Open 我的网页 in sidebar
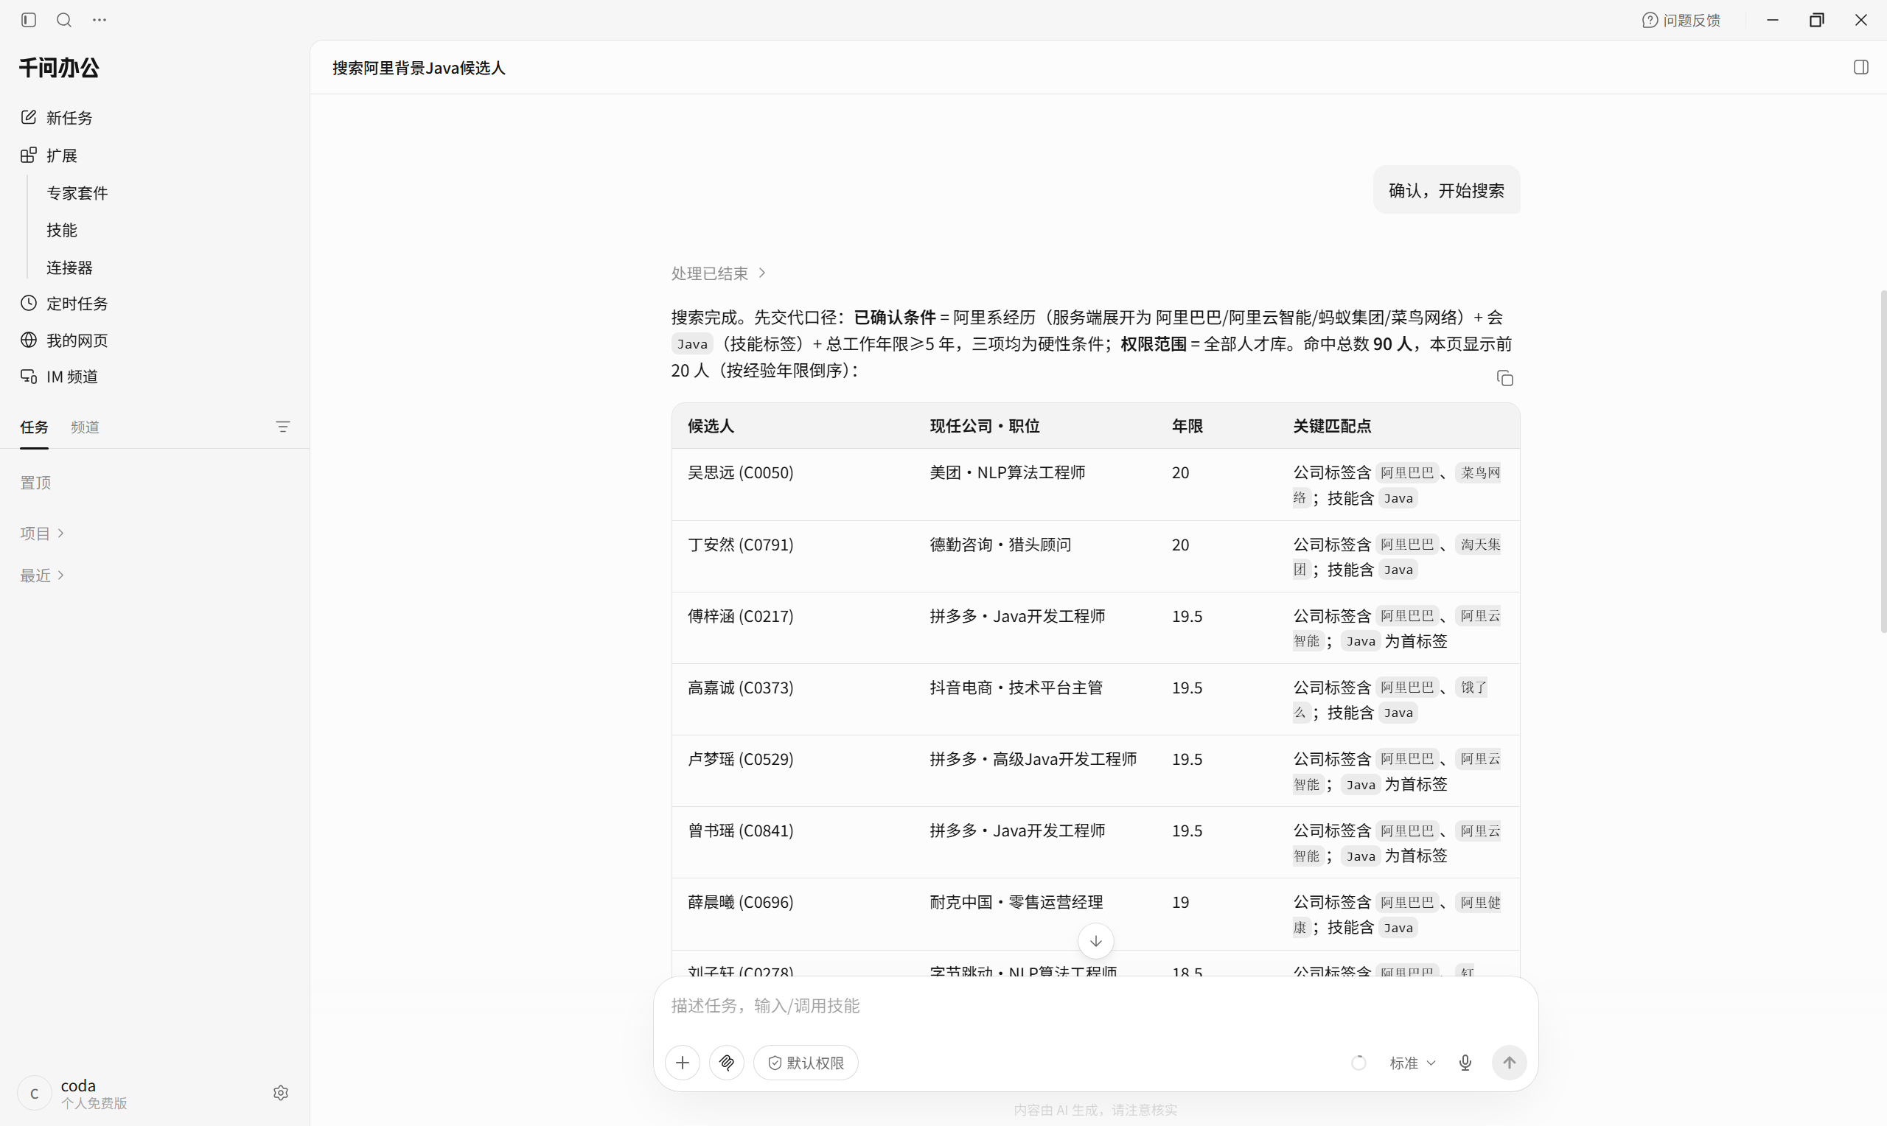This screenshot has height=1126, width=1887. (63, 340)
